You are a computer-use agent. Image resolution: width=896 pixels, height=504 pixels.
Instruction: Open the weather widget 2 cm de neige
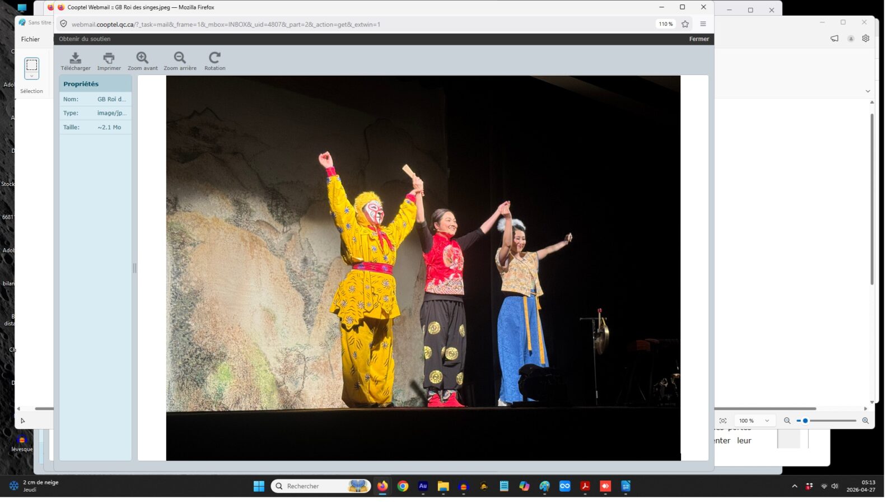click(x=34, y=486)
